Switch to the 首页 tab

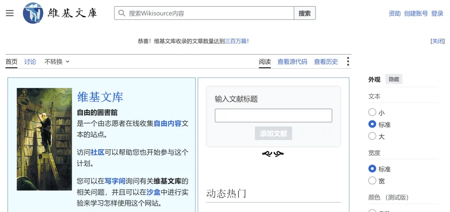click(x=12, y=62)
